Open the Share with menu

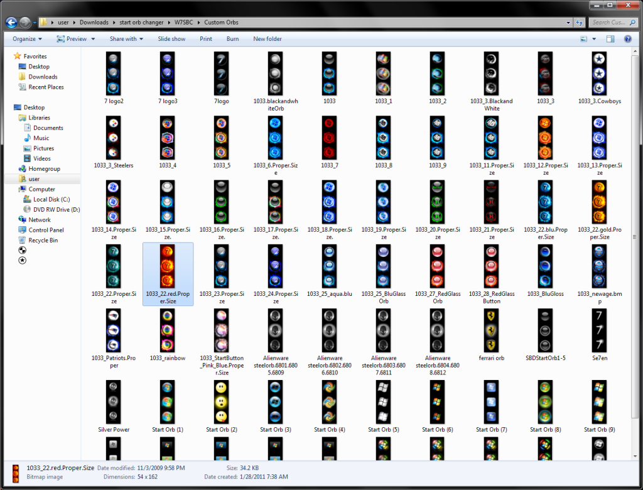pyautogui.click(x=126, y=39)
